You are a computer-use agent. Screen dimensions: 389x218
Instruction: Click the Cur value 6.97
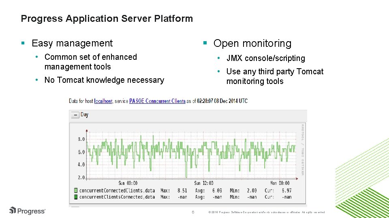[286, 191]
